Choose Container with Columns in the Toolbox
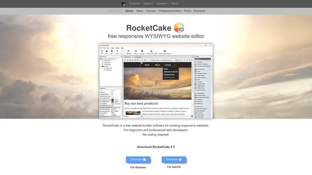The image size is (312, 175). (x=203, y=66)
